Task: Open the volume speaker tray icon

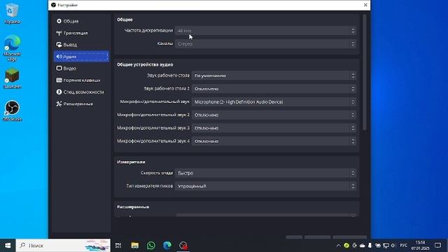Action: (393, 246)
